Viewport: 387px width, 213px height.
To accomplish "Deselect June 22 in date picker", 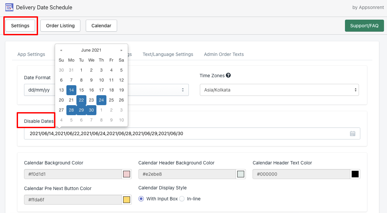I will point(81,100).
